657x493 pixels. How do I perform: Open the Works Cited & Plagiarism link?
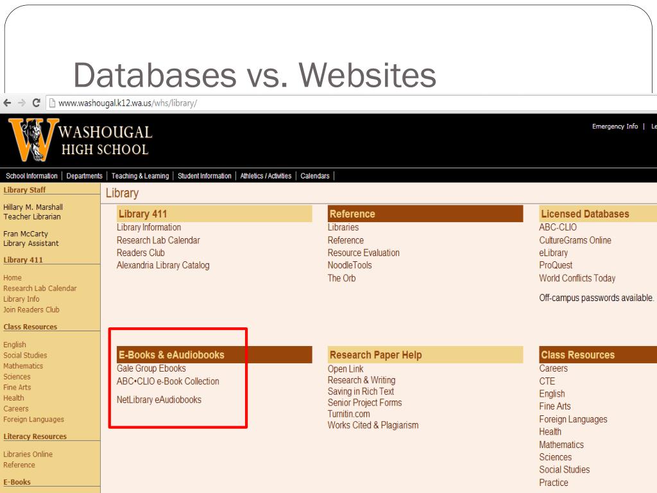coord(373,426)
